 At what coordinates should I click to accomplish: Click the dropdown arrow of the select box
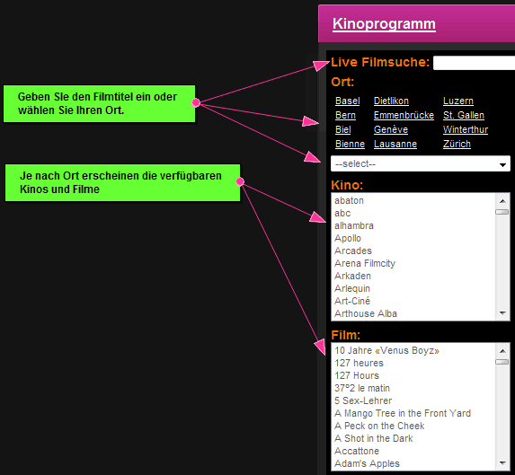[502, 164]
